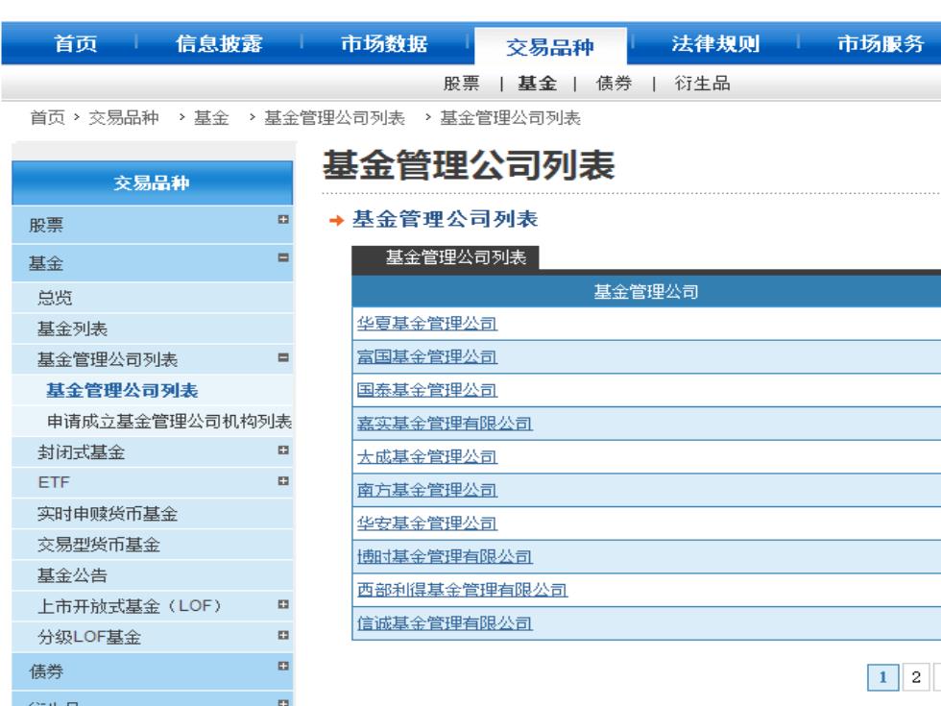
Task: Open the 市场数据 navigation tab
Action: click(x=384, y=43)
